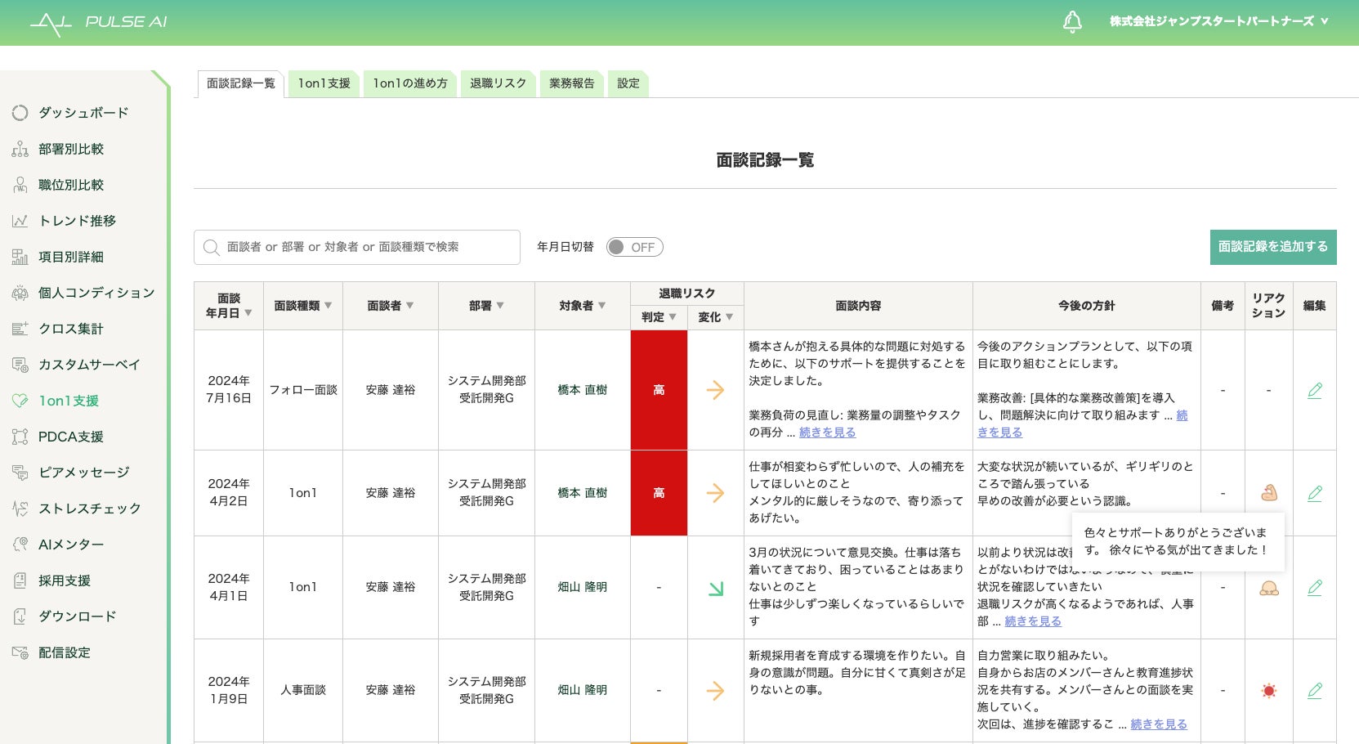
Task: Click the search magnifier icon
Action: coord(211,247)
